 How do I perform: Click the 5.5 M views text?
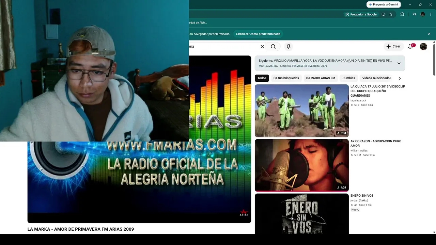tap(357, 155)
